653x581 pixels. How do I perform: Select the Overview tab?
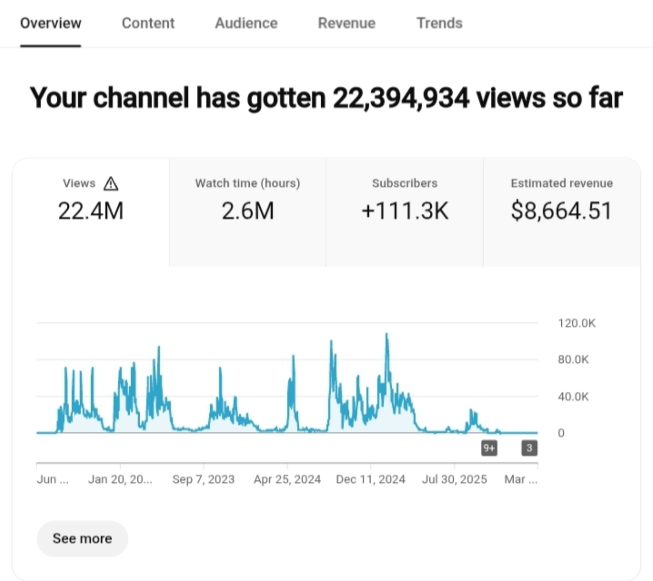pyautogui.click(x=50, y=23)
